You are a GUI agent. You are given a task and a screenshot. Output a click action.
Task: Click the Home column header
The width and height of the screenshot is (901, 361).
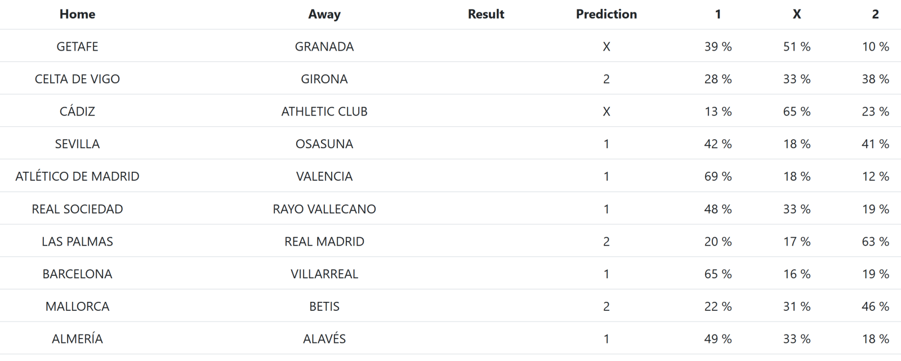tap(77, 14)
